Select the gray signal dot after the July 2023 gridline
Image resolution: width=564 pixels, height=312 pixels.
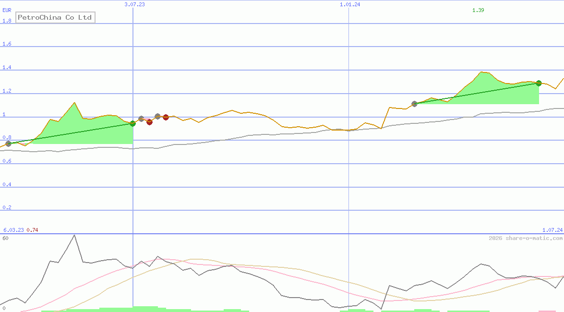(x=141, y=118)
